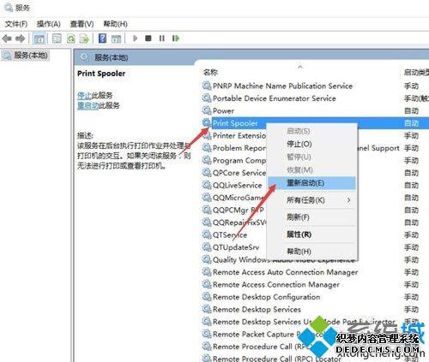Open the Help question-mark toolbar icon
429x362 pixels.
tap(102, 39)
